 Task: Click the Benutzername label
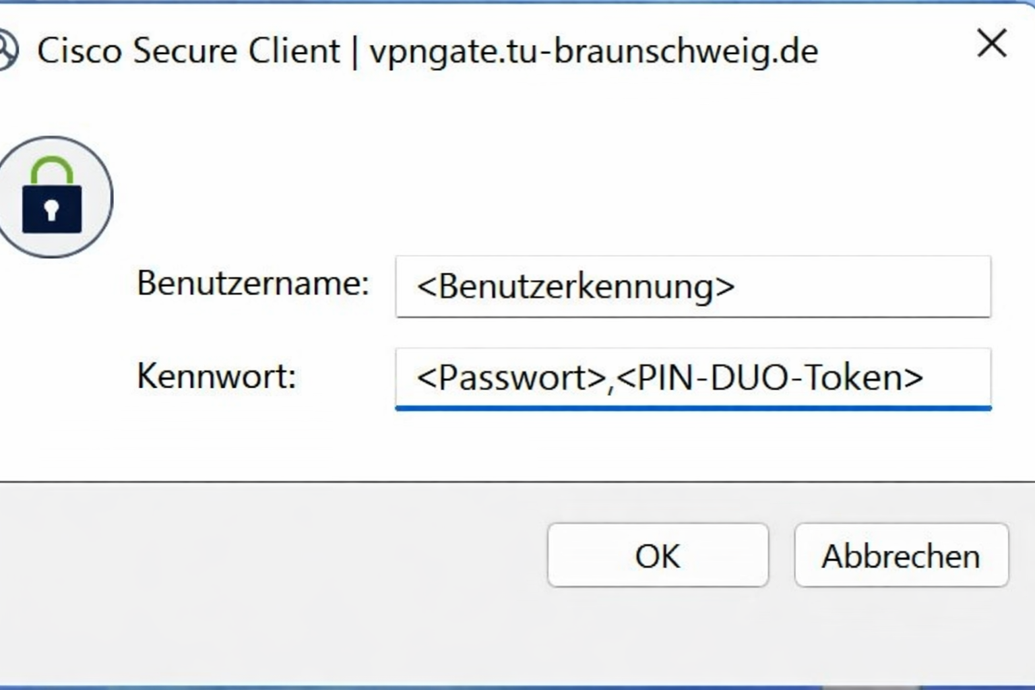tap(253, 283)
